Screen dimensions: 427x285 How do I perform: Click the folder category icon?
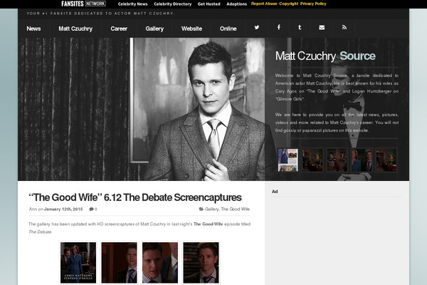[x=201, y=209]
